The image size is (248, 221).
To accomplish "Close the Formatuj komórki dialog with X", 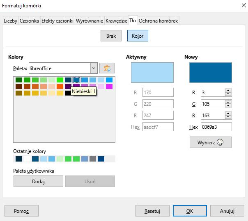I will coord(244,5).
